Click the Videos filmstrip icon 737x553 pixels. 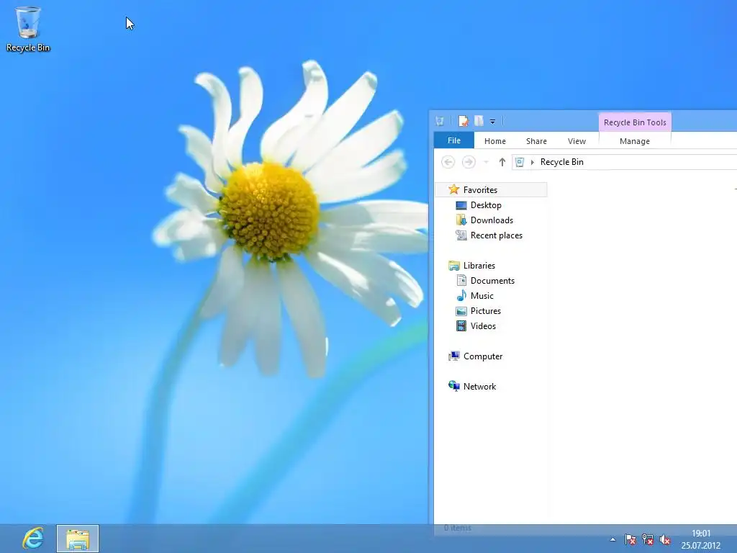click(x=461, y=326)
